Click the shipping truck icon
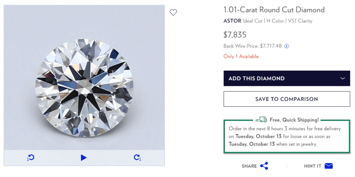Screen dimensions: 355x177 click(261, 120)
